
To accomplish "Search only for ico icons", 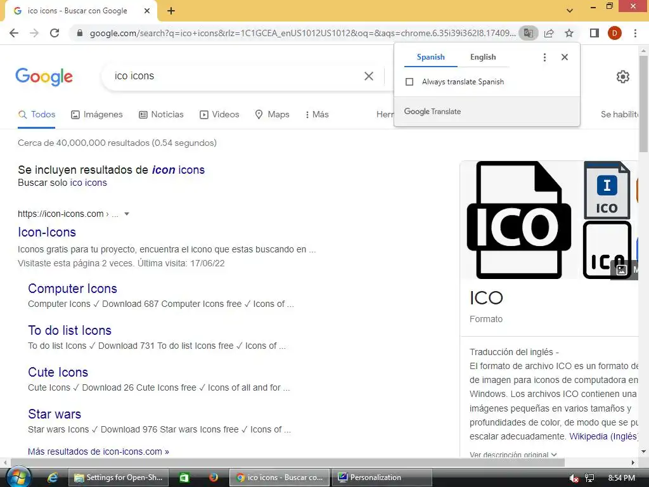I will point(88,183).
